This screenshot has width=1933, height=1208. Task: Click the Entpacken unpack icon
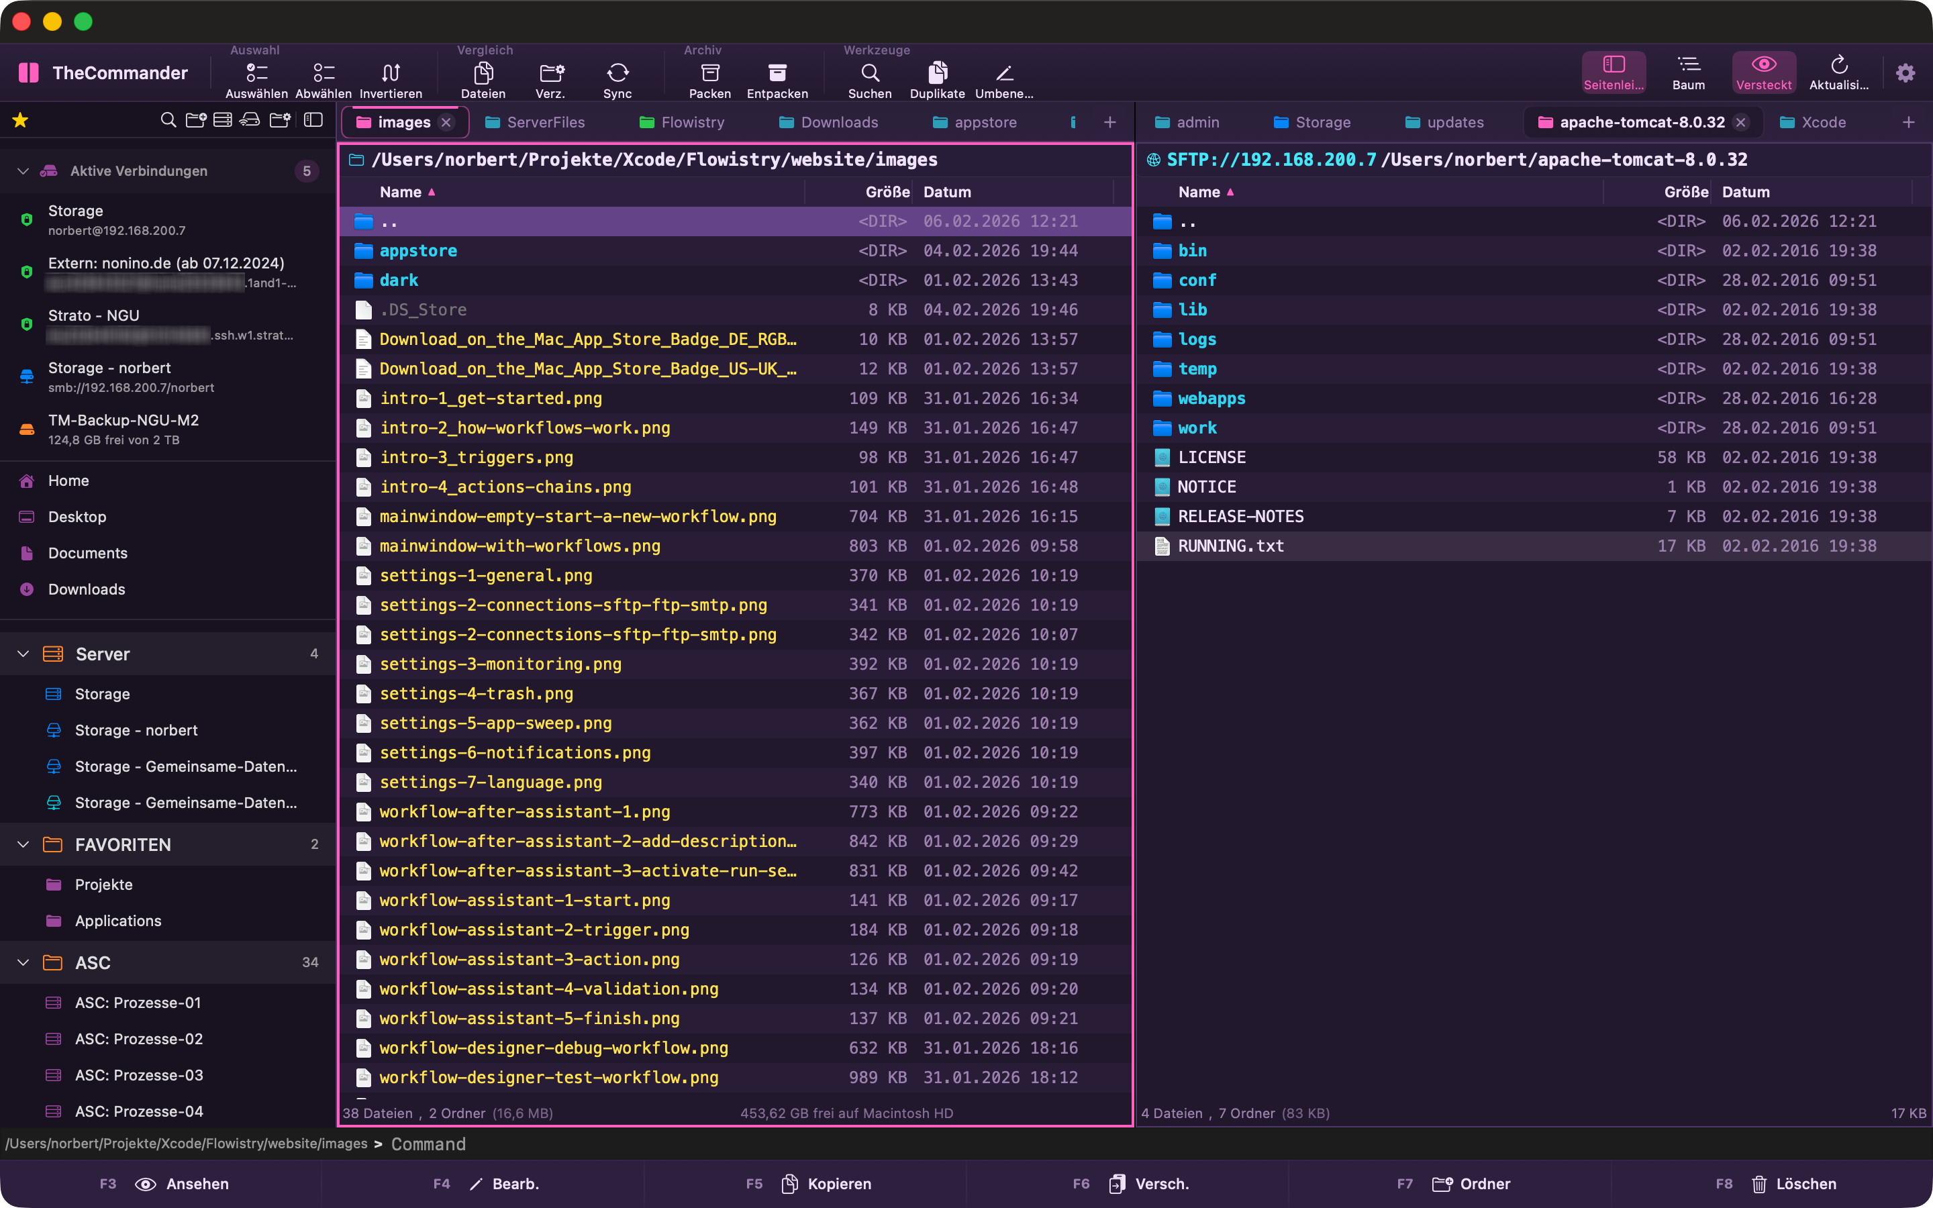(x=777, y=74)
